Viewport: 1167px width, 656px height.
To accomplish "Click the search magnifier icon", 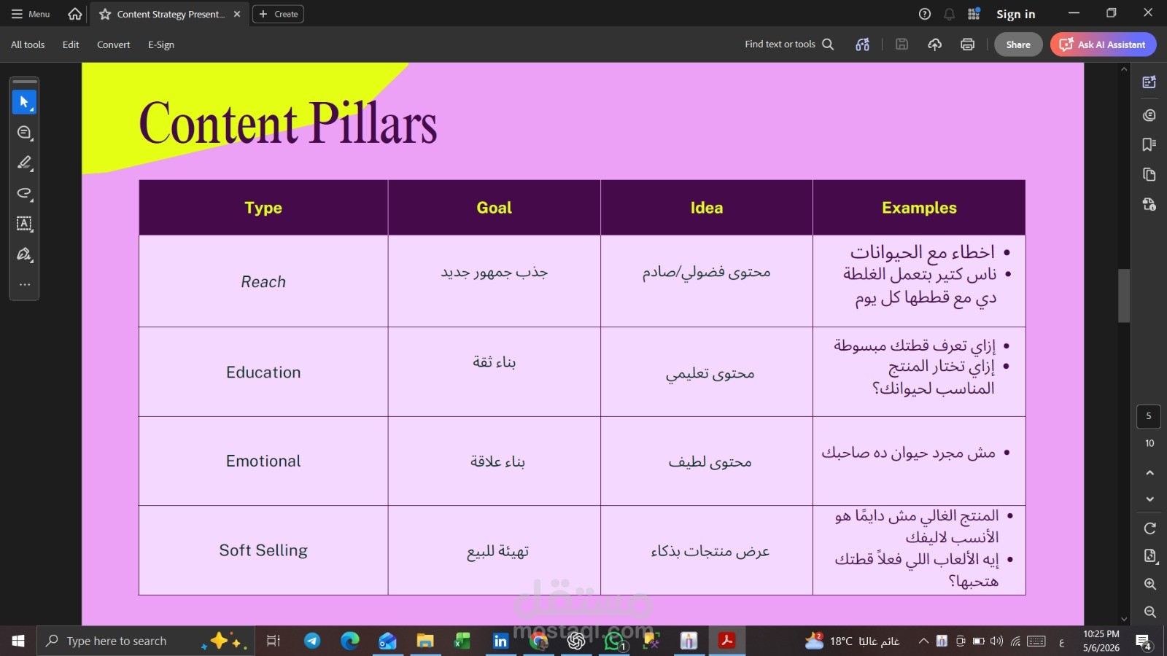I will [828, 44].
